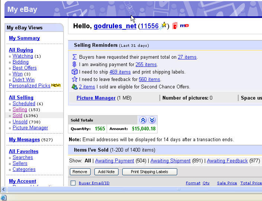The height and width of the screenshot is (201, 262).
Task: Expand Sold Totals with the down-arrow button
Action: click(x=152, y=120)
